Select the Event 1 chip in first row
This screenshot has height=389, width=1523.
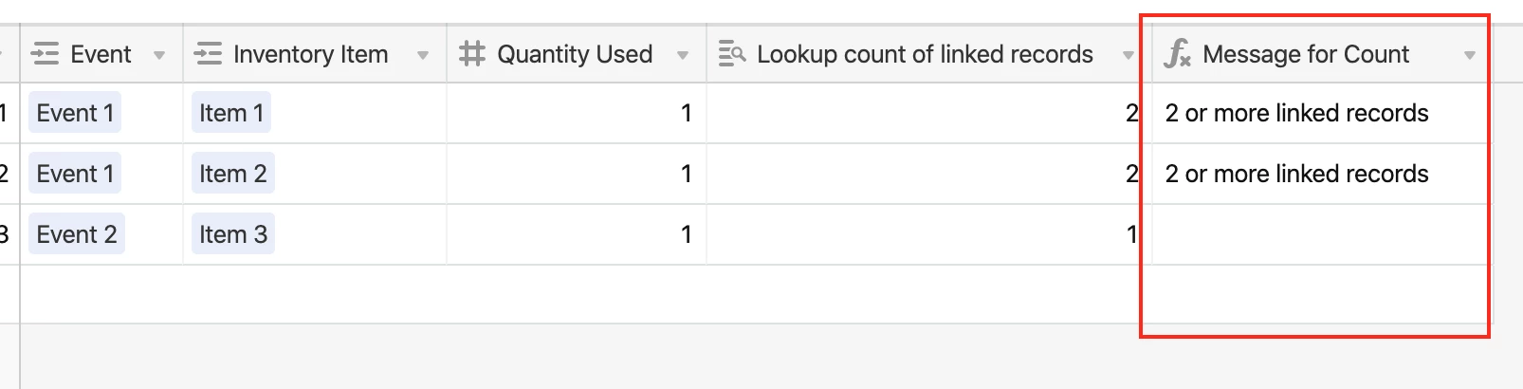coord(75,113)
